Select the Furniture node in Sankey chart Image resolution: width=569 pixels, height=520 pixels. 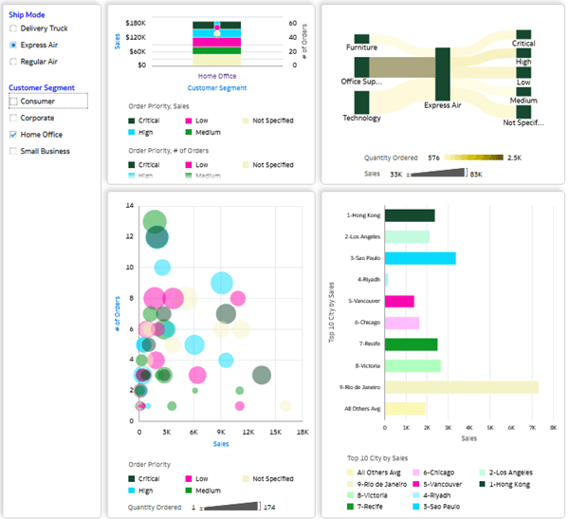[x=362, y=39]
